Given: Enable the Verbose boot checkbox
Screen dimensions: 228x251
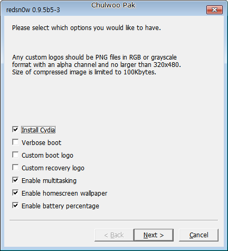Looking at the screenshot, I should [15, 142].
